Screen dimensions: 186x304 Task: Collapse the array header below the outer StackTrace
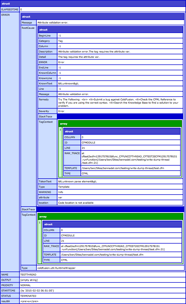pyautogui.click(x=110, y=216)
